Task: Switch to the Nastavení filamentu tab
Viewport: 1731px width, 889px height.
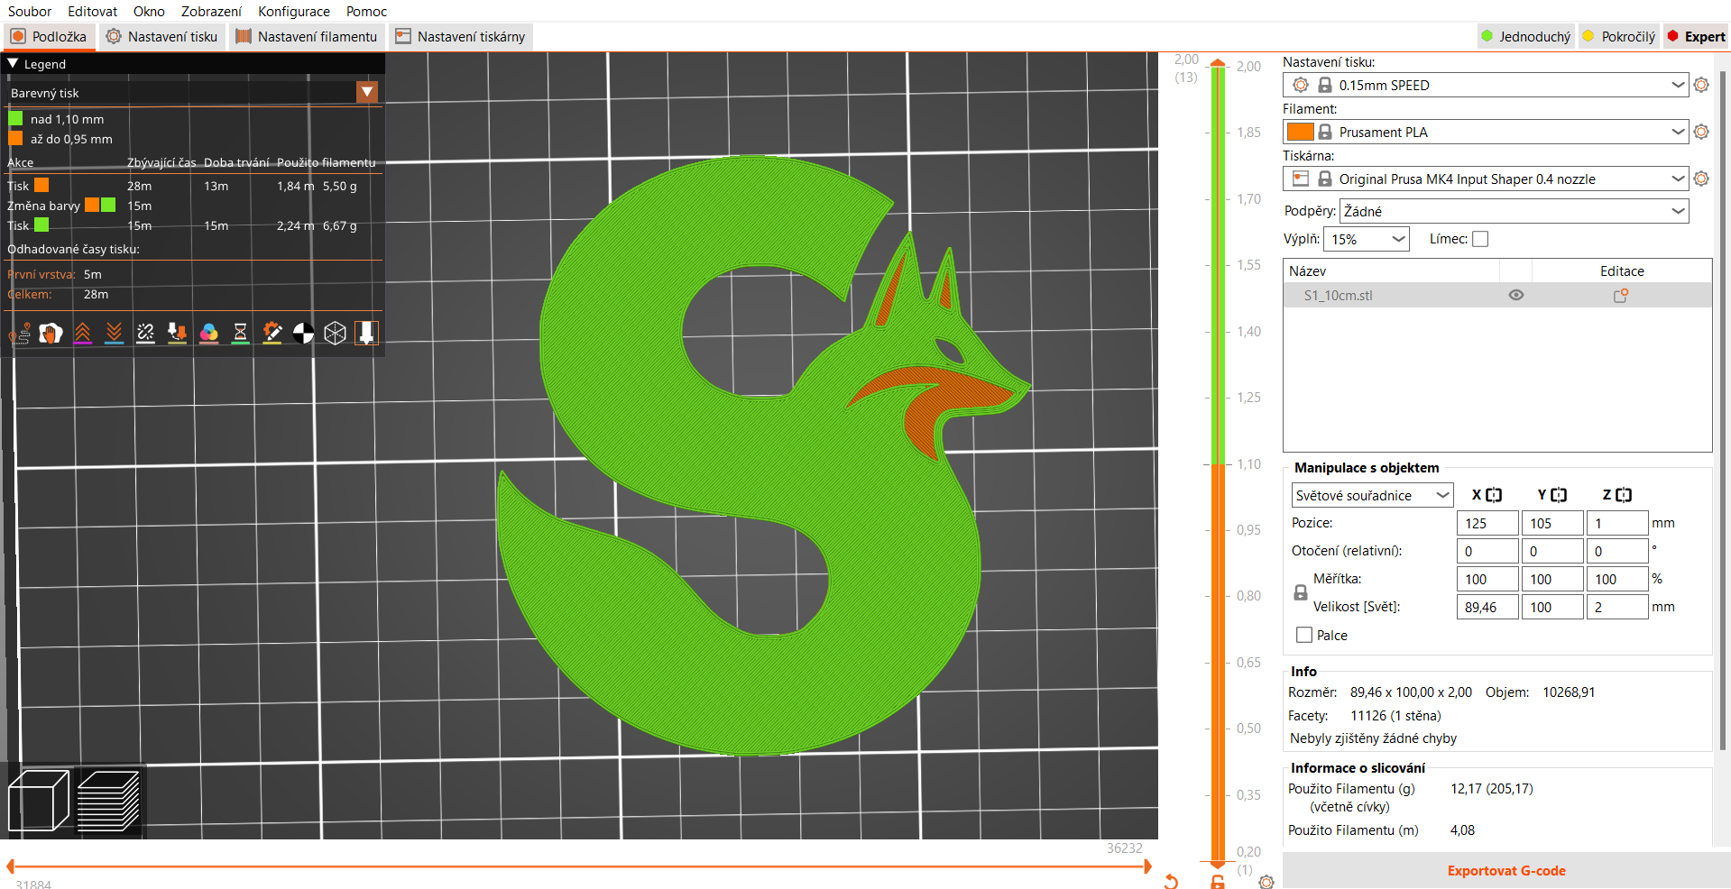Action: [x=306, y=37]
